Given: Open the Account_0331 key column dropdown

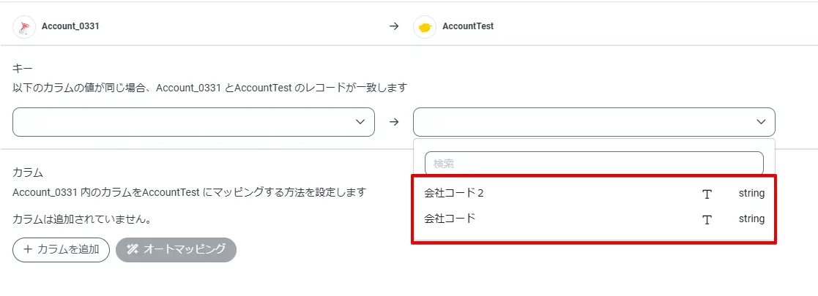Looking at the screenshot, I should coord(183,122).
